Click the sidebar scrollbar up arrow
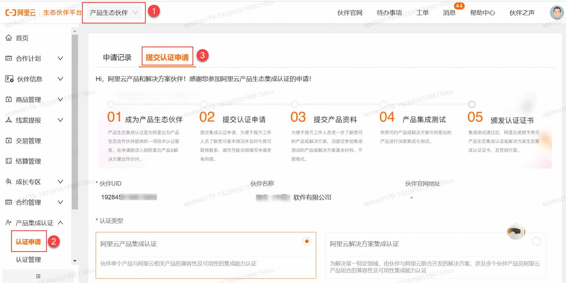 [75, 31]
